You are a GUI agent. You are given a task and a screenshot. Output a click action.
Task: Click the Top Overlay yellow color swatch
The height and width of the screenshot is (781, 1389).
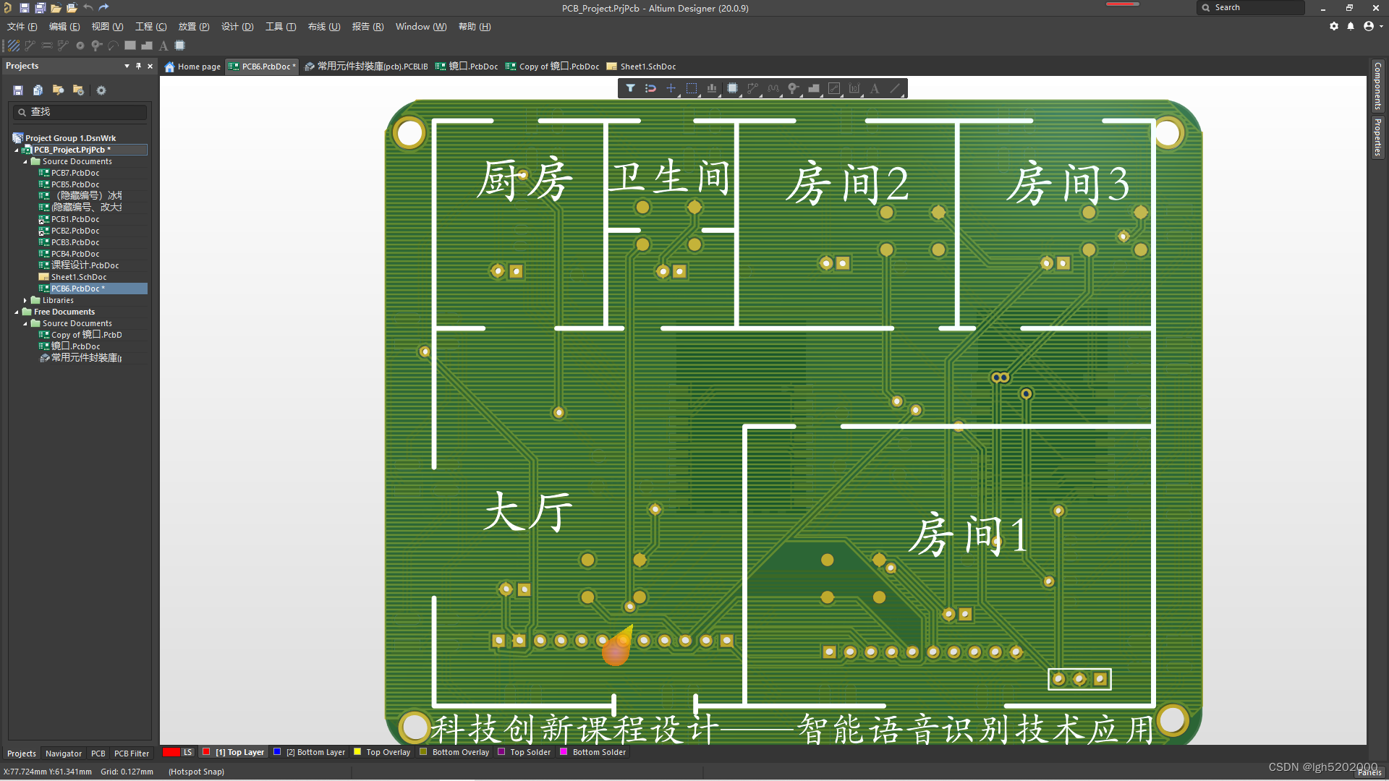357,752
